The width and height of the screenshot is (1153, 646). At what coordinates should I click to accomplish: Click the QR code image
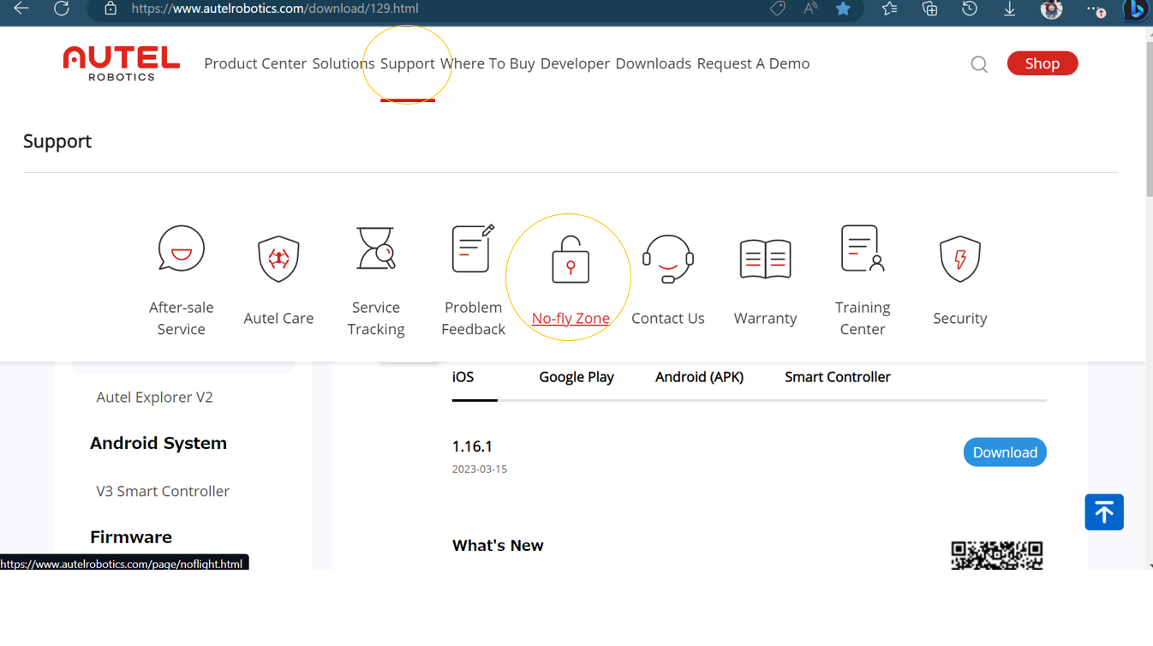(x=997, y=555)
